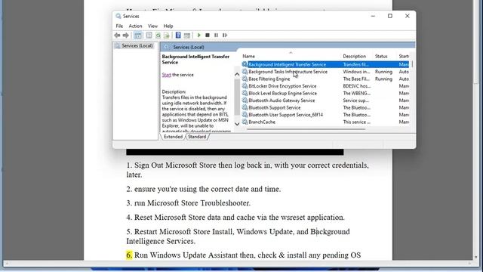Click 'The WBENG...' description cell
This screenshot has width=483, height=272.
[x=357, y=93]
